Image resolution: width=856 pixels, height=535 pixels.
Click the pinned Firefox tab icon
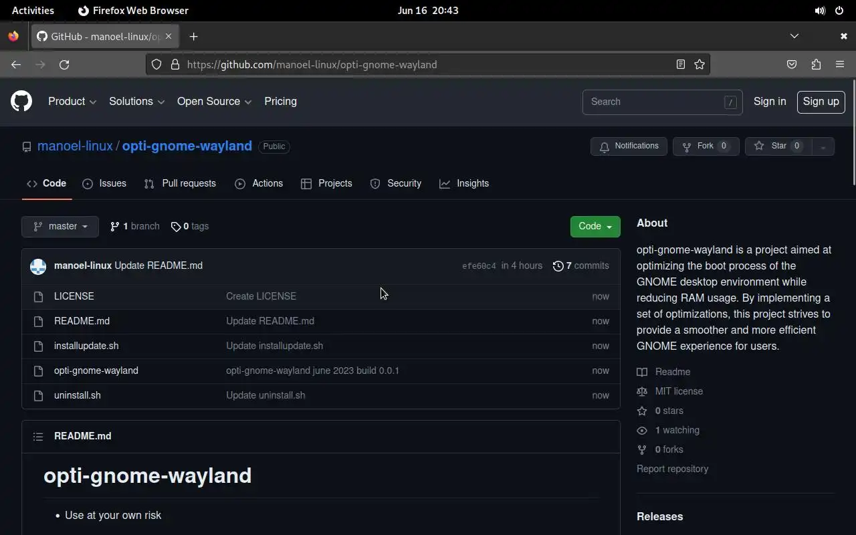(13, 36)
